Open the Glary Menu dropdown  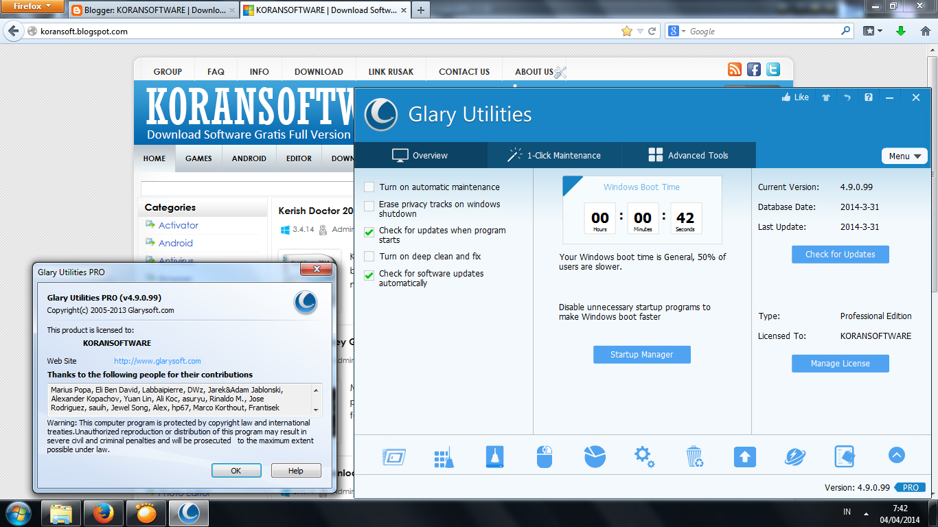click(904, 156)
